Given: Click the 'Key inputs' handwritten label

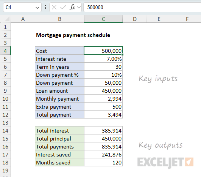Looking at the screenshot, I should click(158, 79).
